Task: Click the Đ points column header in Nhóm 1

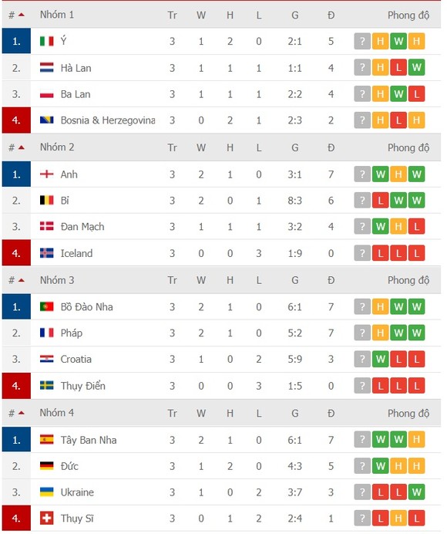Action: click(331, 15)
